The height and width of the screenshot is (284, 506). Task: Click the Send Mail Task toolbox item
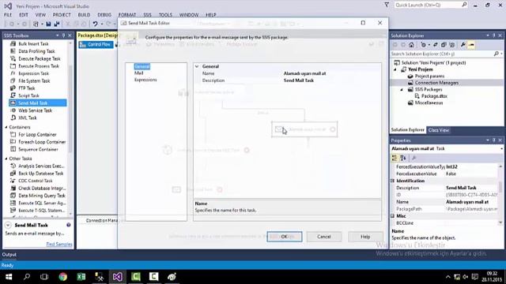(x=38, y=103)
